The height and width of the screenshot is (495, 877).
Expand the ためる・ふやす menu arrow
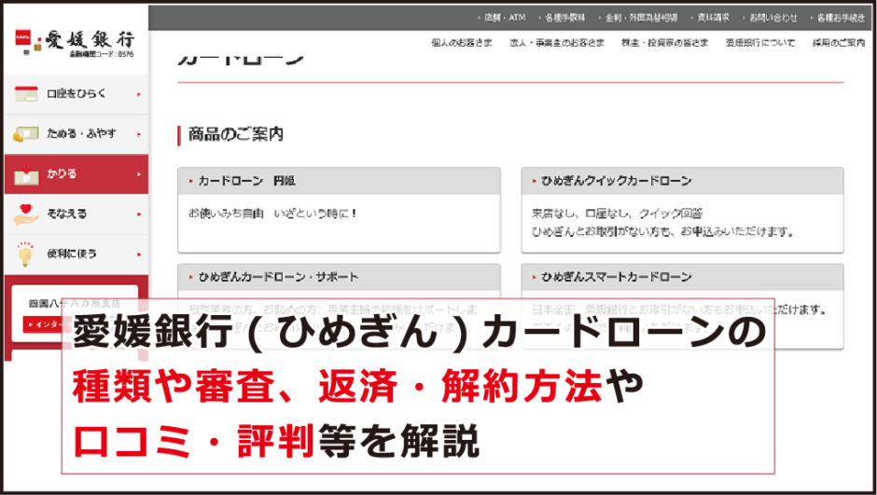139,134
